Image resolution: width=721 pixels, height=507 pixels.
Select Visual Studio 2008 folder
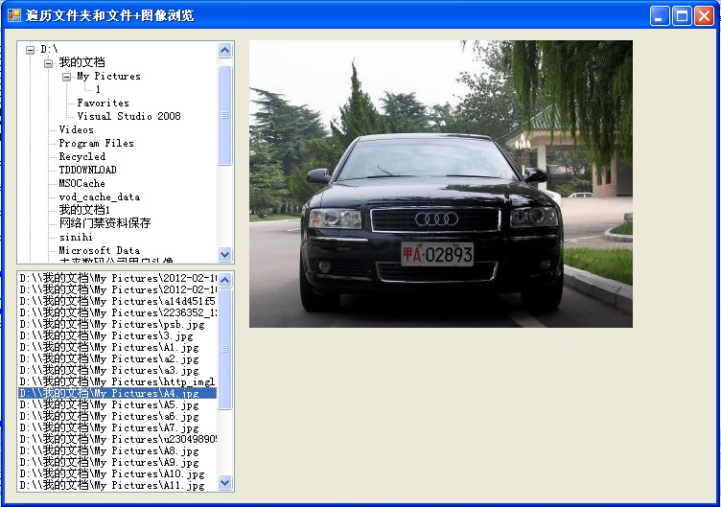tap(128, 116)
